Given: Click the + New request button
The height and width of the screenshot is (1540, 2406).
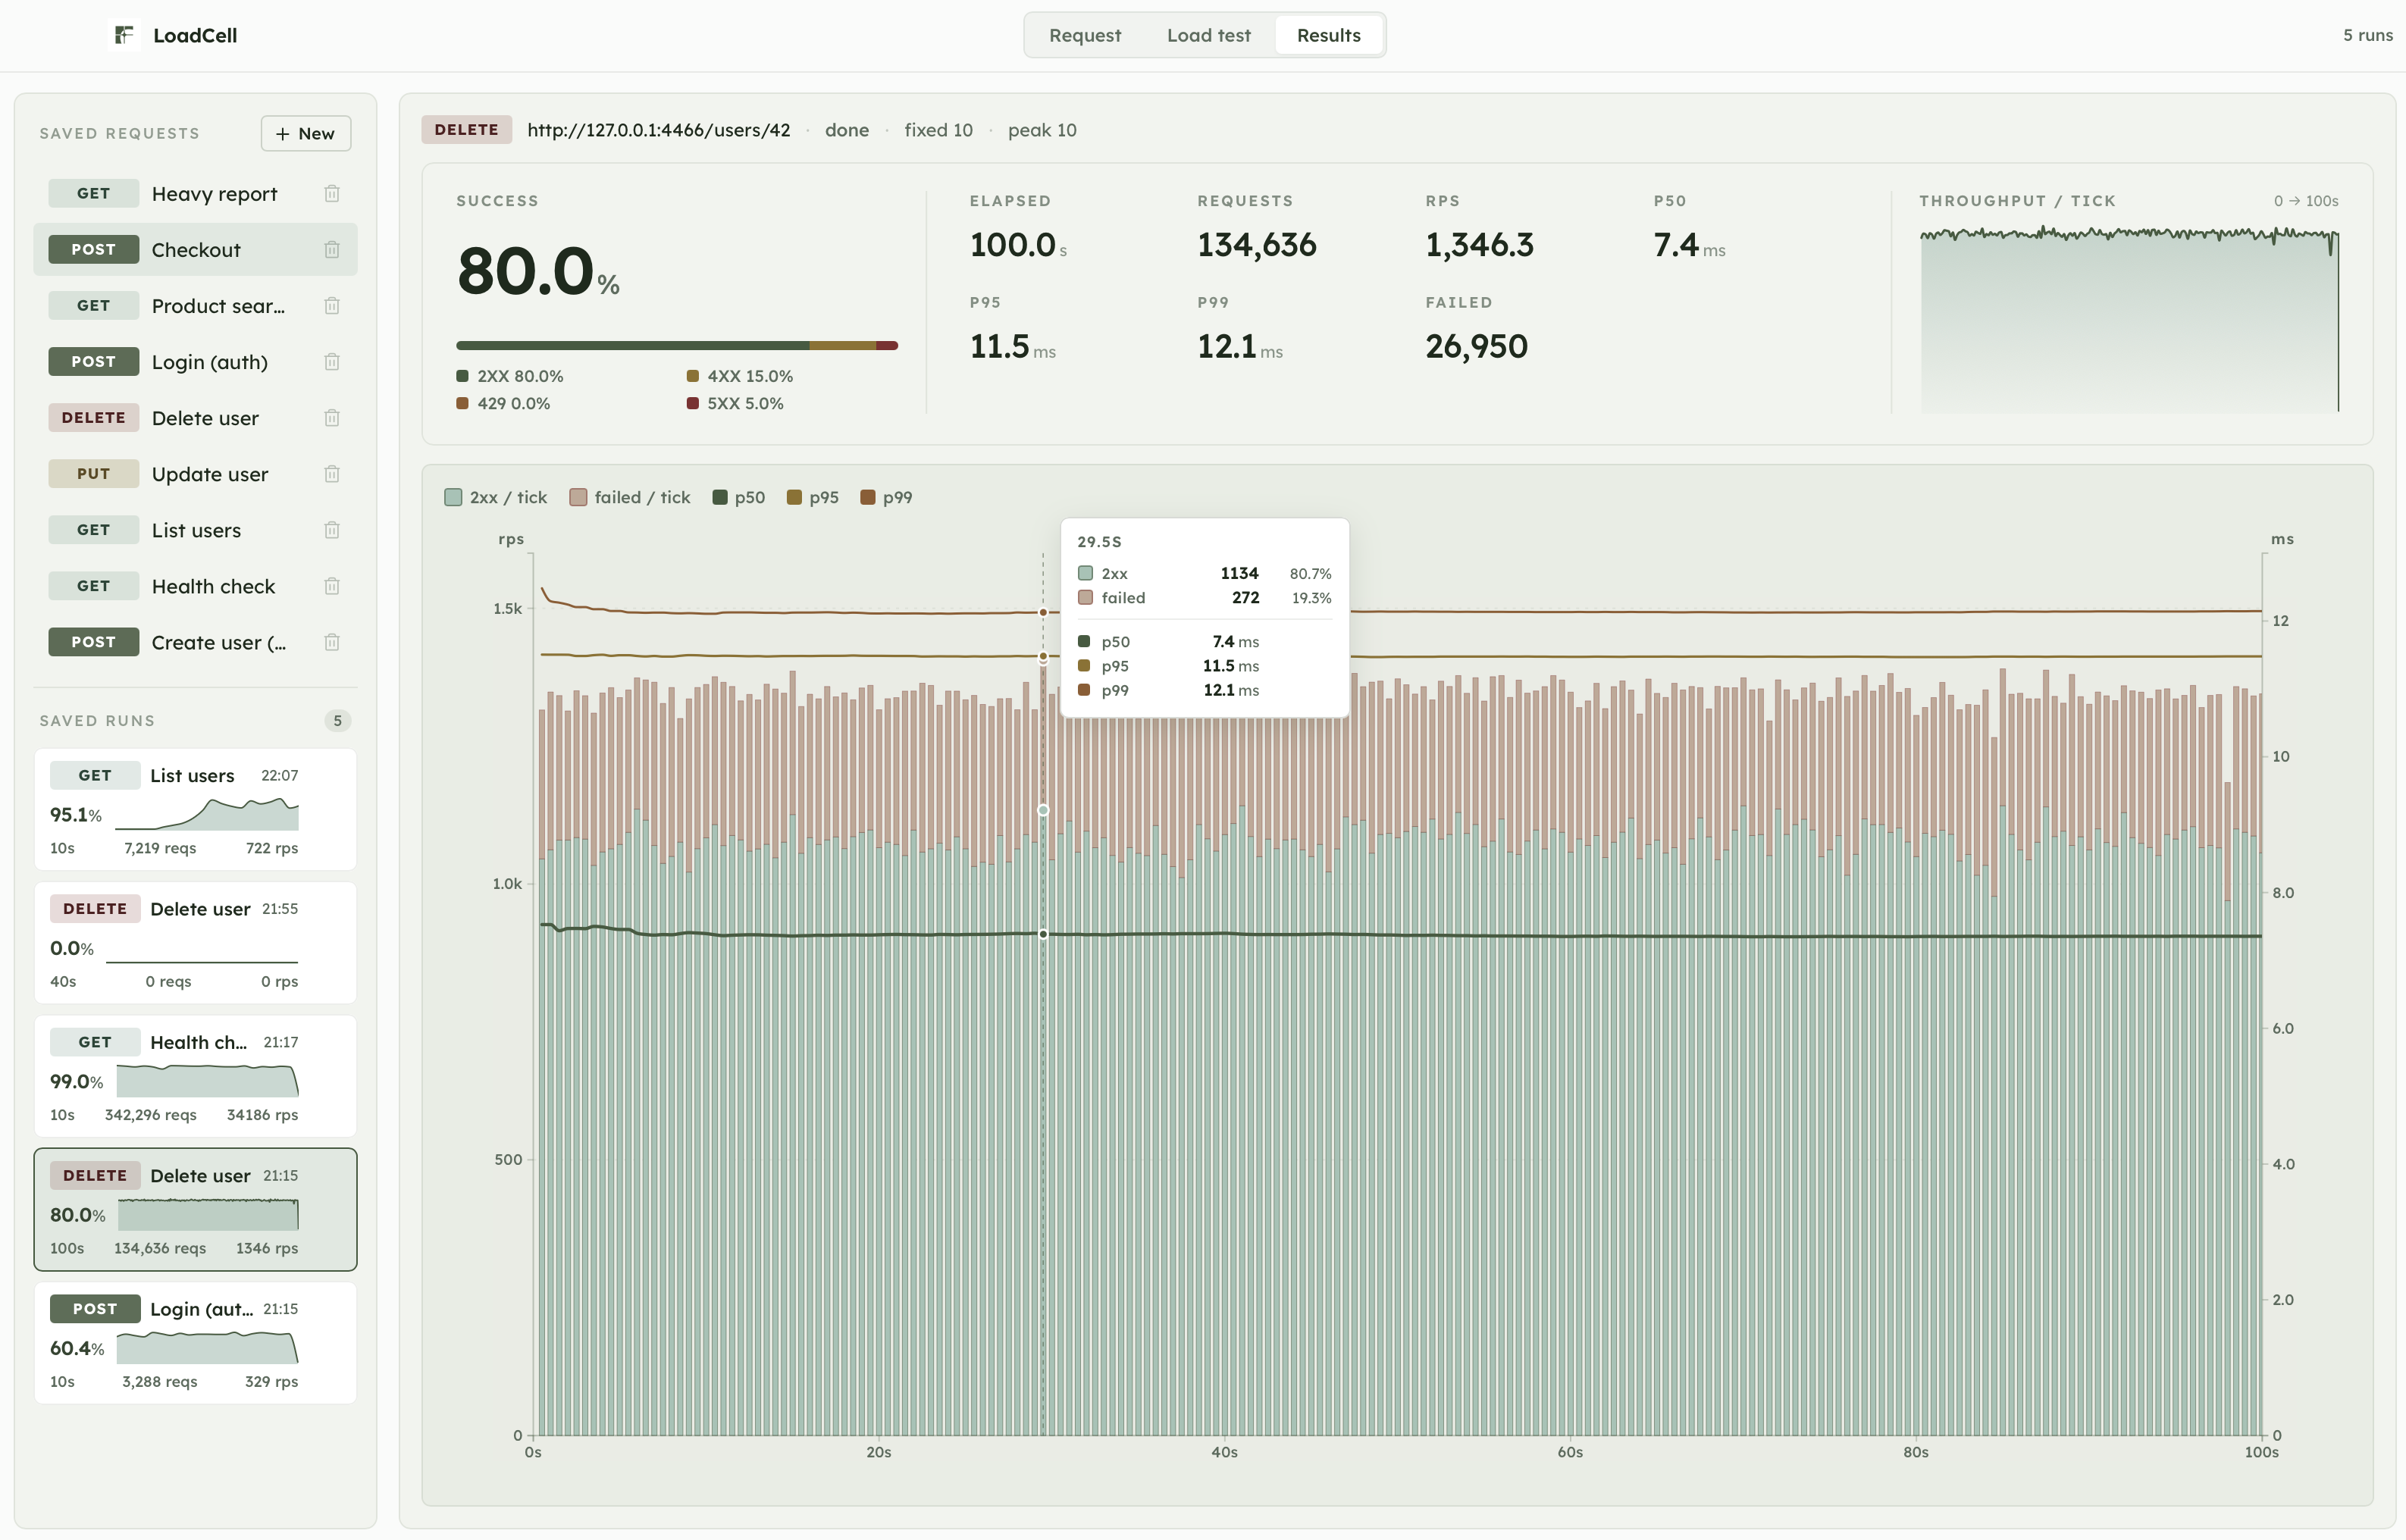Looking at the screenshot, I should coord(306,133).
